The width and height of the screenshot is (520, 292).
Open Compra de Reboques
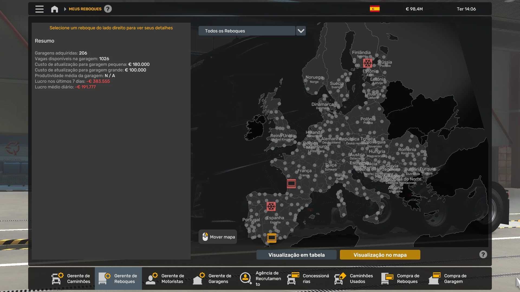coord(401,278)
